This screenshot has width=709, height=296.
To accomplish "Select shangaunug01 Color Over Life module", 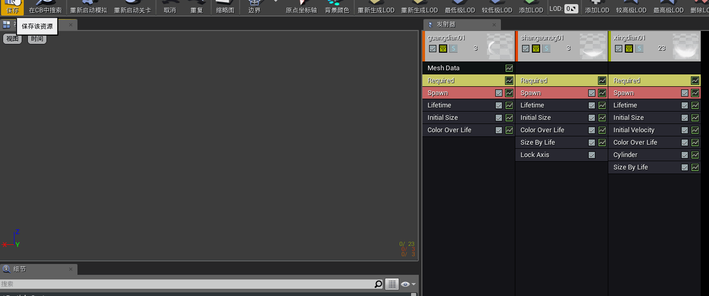I will tap(561, 130).
